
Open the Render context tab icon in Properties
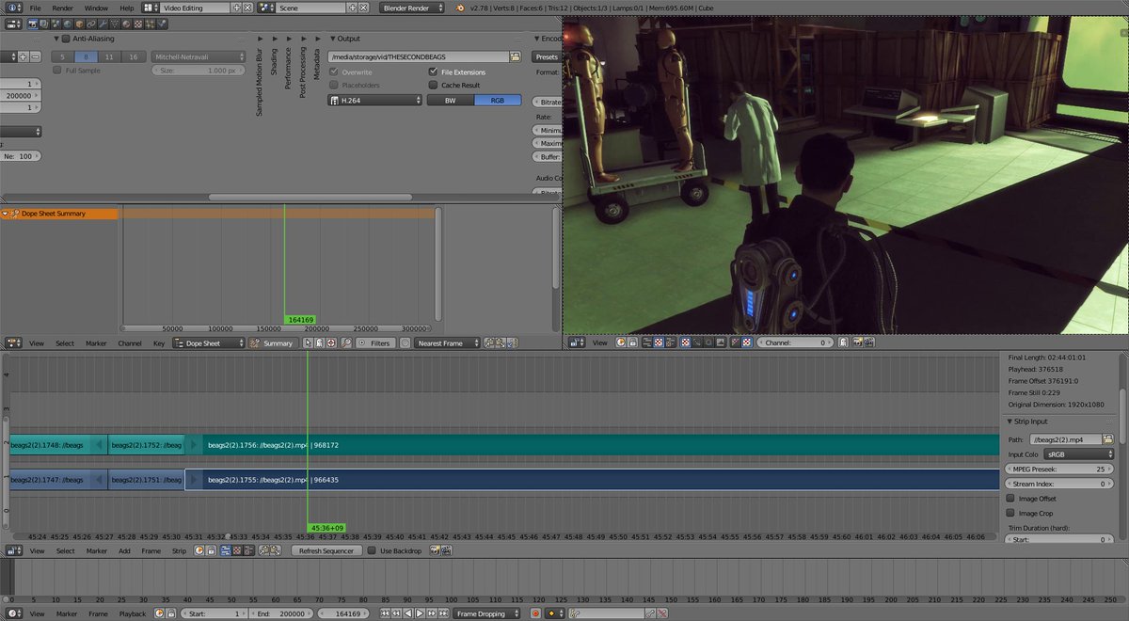[33, 24]
